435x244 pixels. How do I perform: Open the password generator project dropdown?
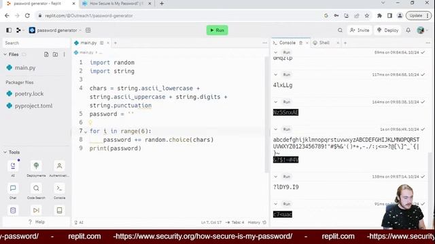55,30
